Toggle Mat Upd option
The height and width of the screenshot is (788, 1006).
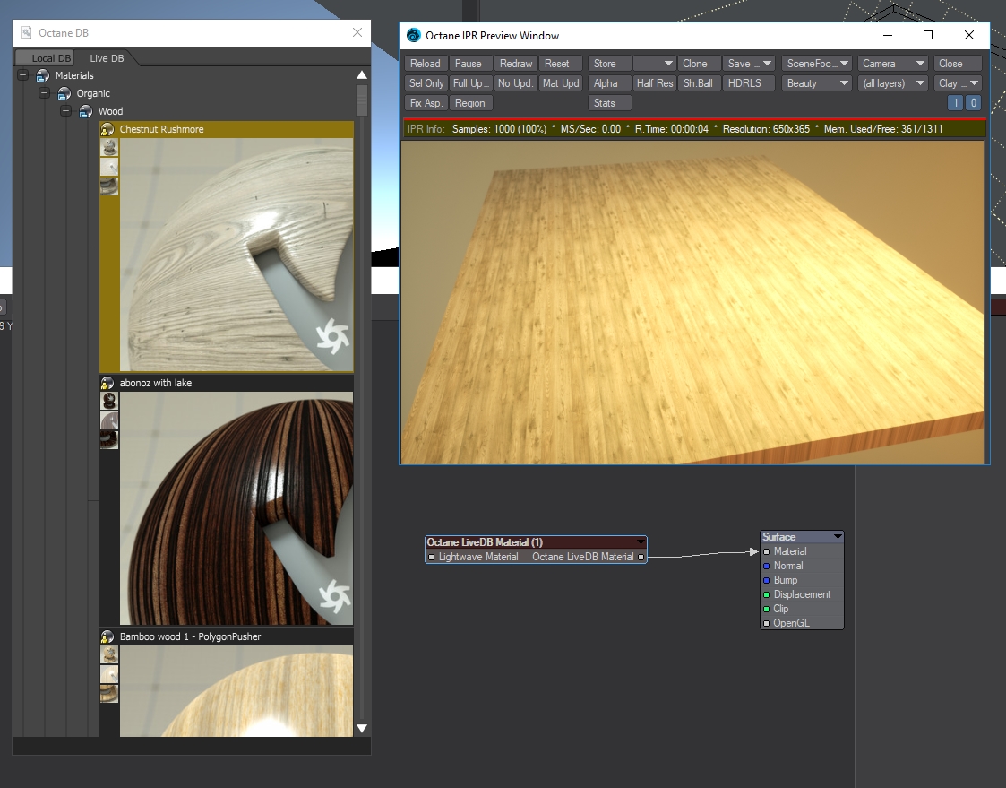click(x=560, y=83)
